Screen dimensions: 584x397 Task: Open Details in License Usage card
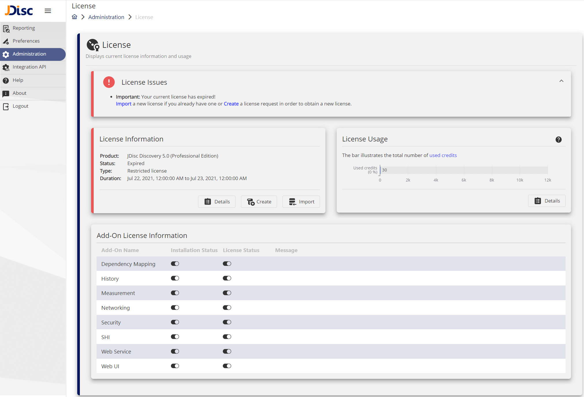click(547, 201)
